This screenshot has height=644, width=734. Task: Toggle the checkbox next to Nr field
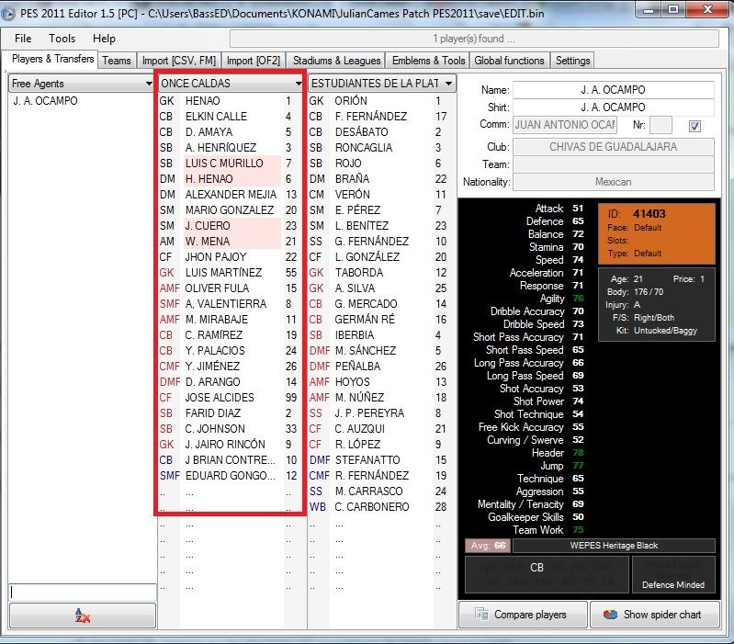694,126
